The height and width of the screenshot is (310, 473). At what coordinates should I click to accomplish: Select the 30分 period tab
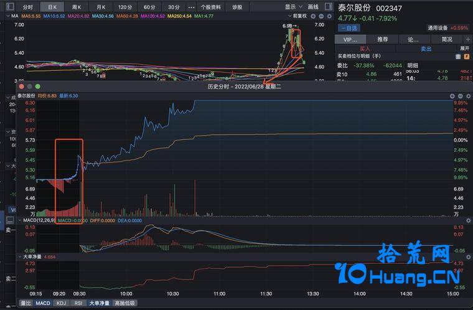click(x=174, y=7)
